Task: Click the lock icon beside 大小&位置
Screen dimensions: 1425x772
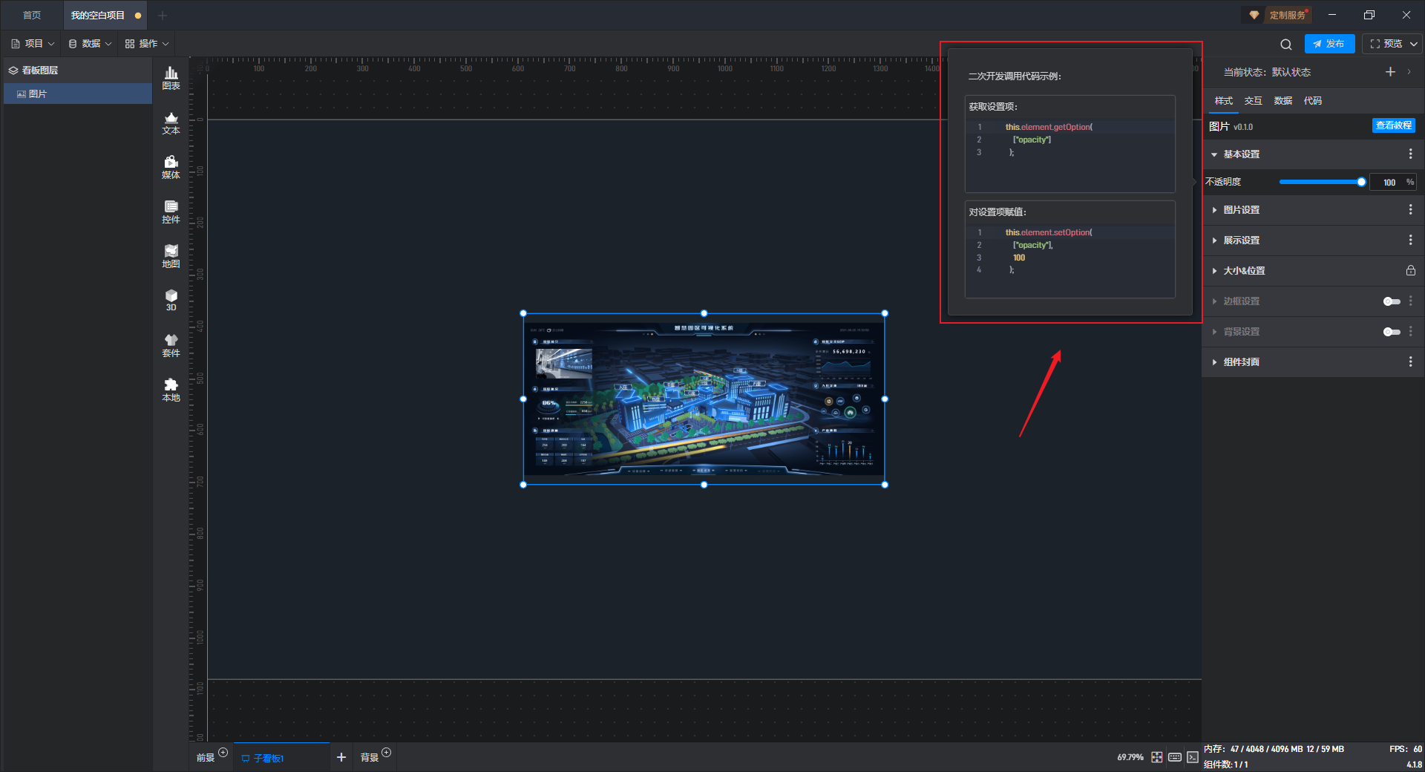Action: coord(1410,271)
